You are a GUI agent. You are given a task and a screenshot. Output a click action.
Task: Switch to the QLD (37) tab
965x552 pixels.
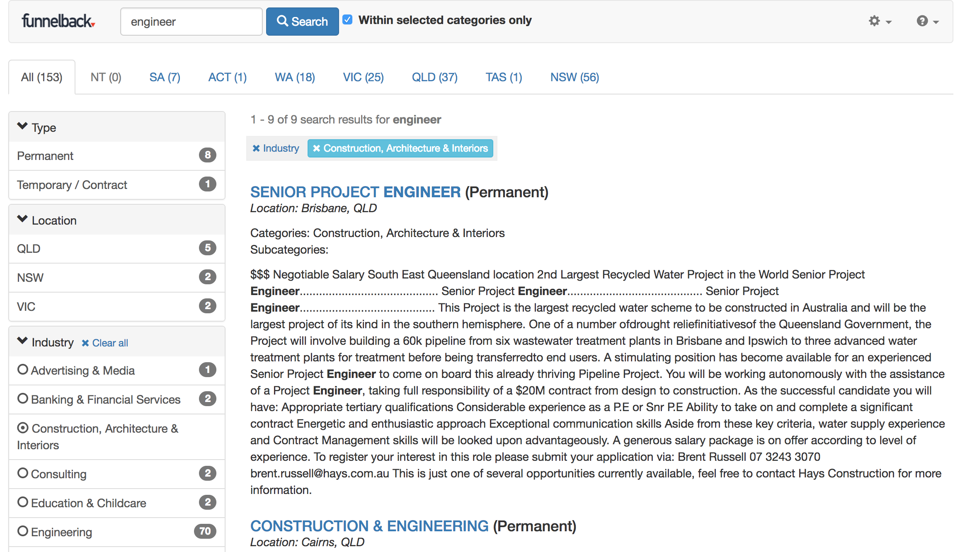coord(434,77)
